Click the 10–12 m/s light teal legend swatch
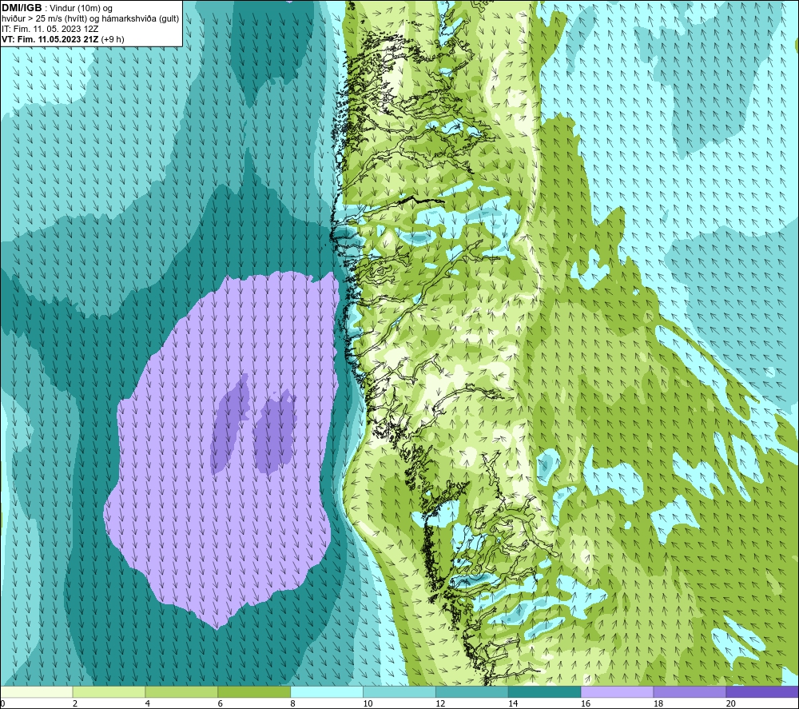 coord(399,691)
